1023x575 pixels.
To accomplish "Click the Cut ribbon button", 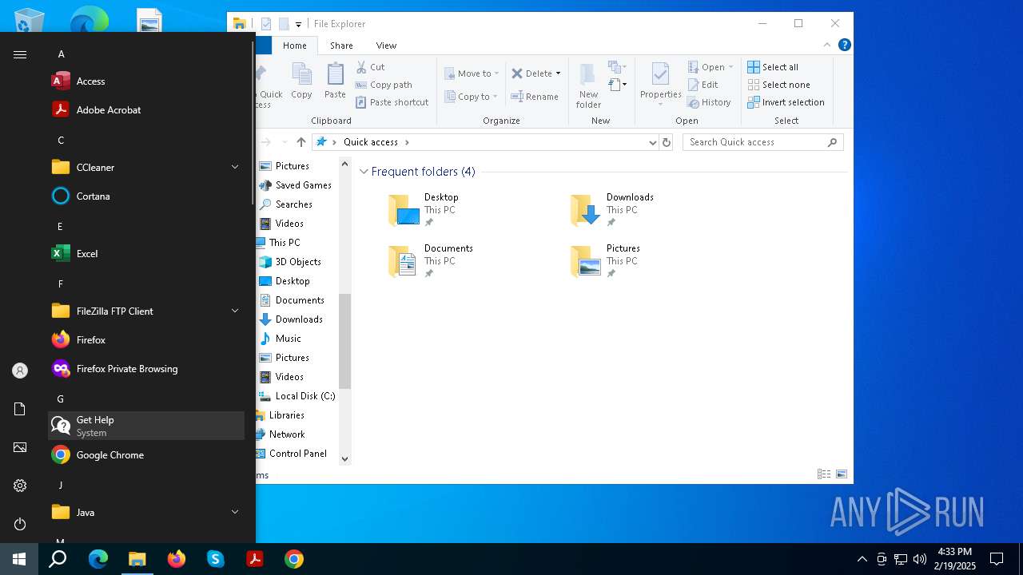I will (370, 67).
